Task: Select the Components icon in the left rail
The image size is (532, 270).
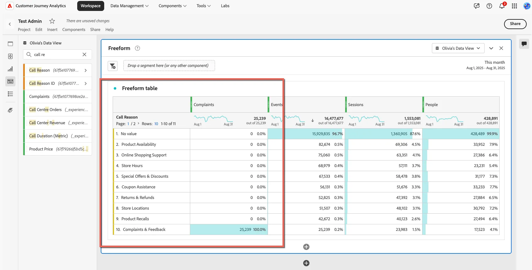Action: (x=10, y=81)
